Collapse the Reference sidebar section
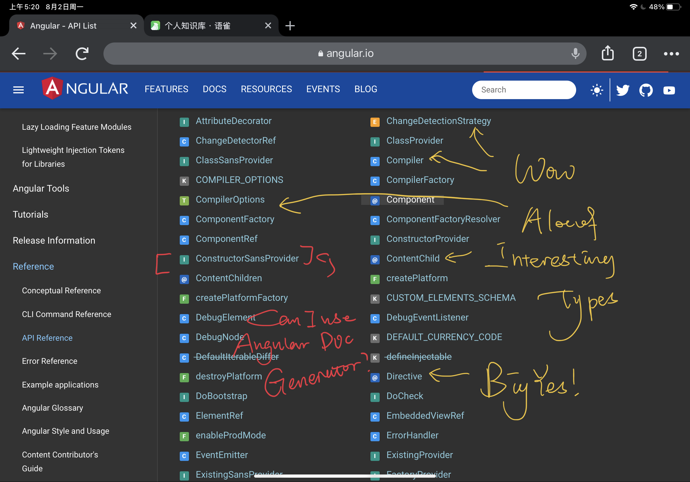 33,266
